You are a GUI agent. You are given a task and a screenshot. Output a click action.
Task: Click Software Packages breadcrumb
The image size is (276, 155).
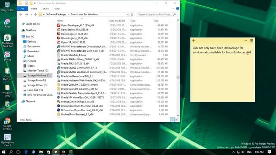click(56, 14)
